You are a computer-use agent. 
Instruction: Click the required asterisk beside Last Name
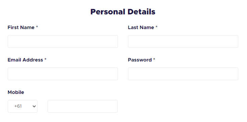[x=157, y=27]
